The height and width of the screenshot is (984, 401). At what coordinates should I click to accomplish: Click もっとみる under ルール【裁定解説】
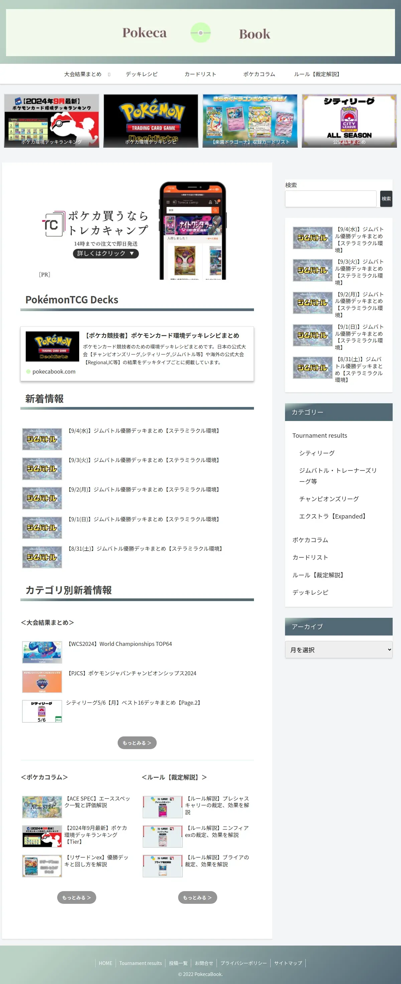(197, 897)
